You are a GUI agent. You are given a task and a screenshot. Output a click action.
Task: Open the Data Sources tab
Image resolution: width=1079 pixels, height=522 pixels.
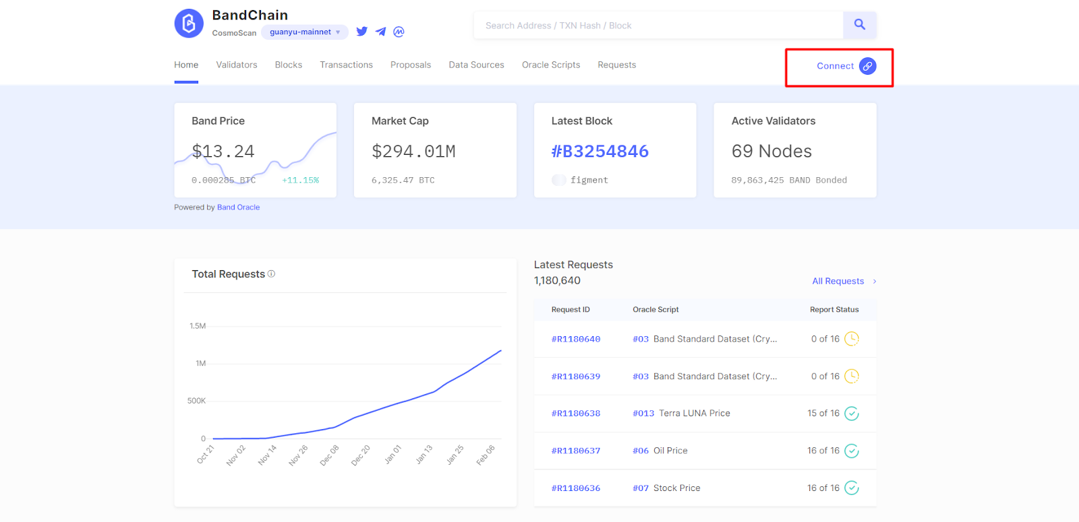pyautogui.click(x=477, y=65)
